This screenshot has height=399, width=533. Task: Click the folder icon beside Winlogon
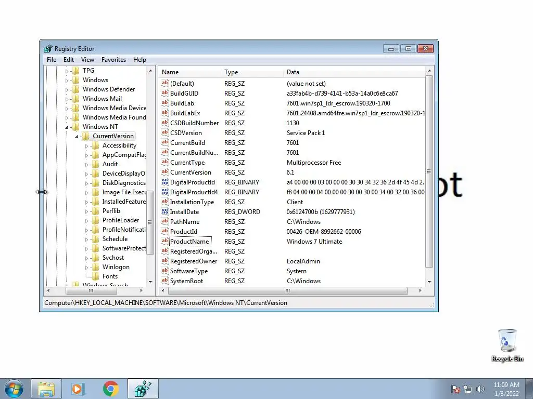click(96, 267)
